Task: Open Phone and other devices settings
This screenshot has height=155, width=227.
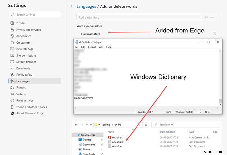Action: pos(31,107)
